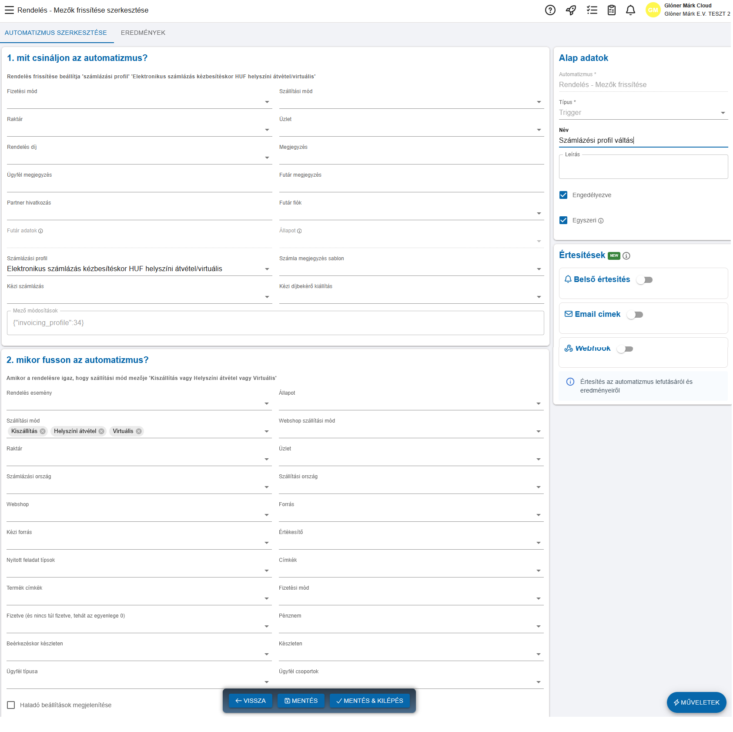Open the clipboard icon in header
The height and width of the screenshot is (732, 733).
click(611, 10)
